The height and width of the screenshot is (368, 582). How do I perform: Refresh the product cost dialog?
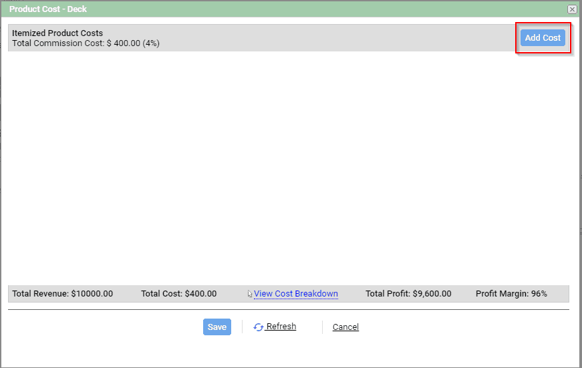click(275, 327)
